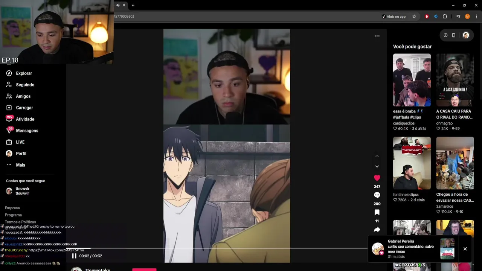Open 'essa é braba' suggested video

point(412,80)
